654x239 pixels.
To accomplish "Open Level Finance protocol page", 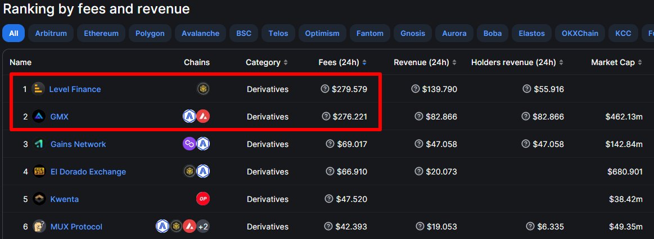I will tap(75, 89).
